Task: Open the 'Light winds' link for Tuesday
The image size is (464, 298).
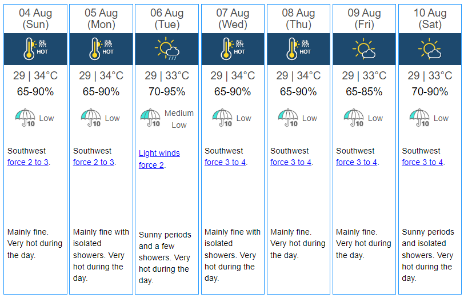Action: (159, 153)
